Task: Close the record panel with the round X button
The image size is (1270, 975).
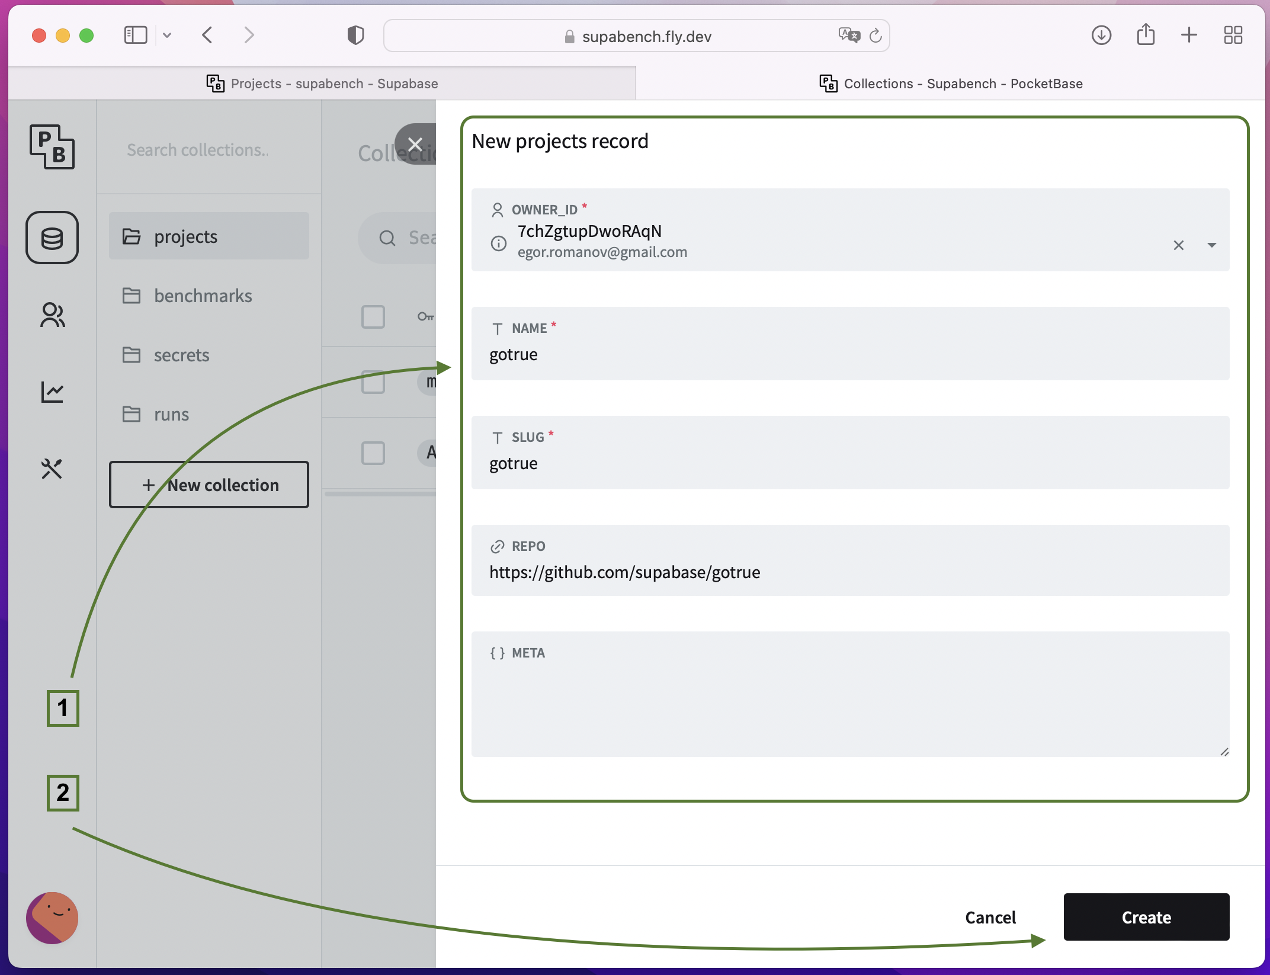Action: pyautogui.click(x=415, y=144)
